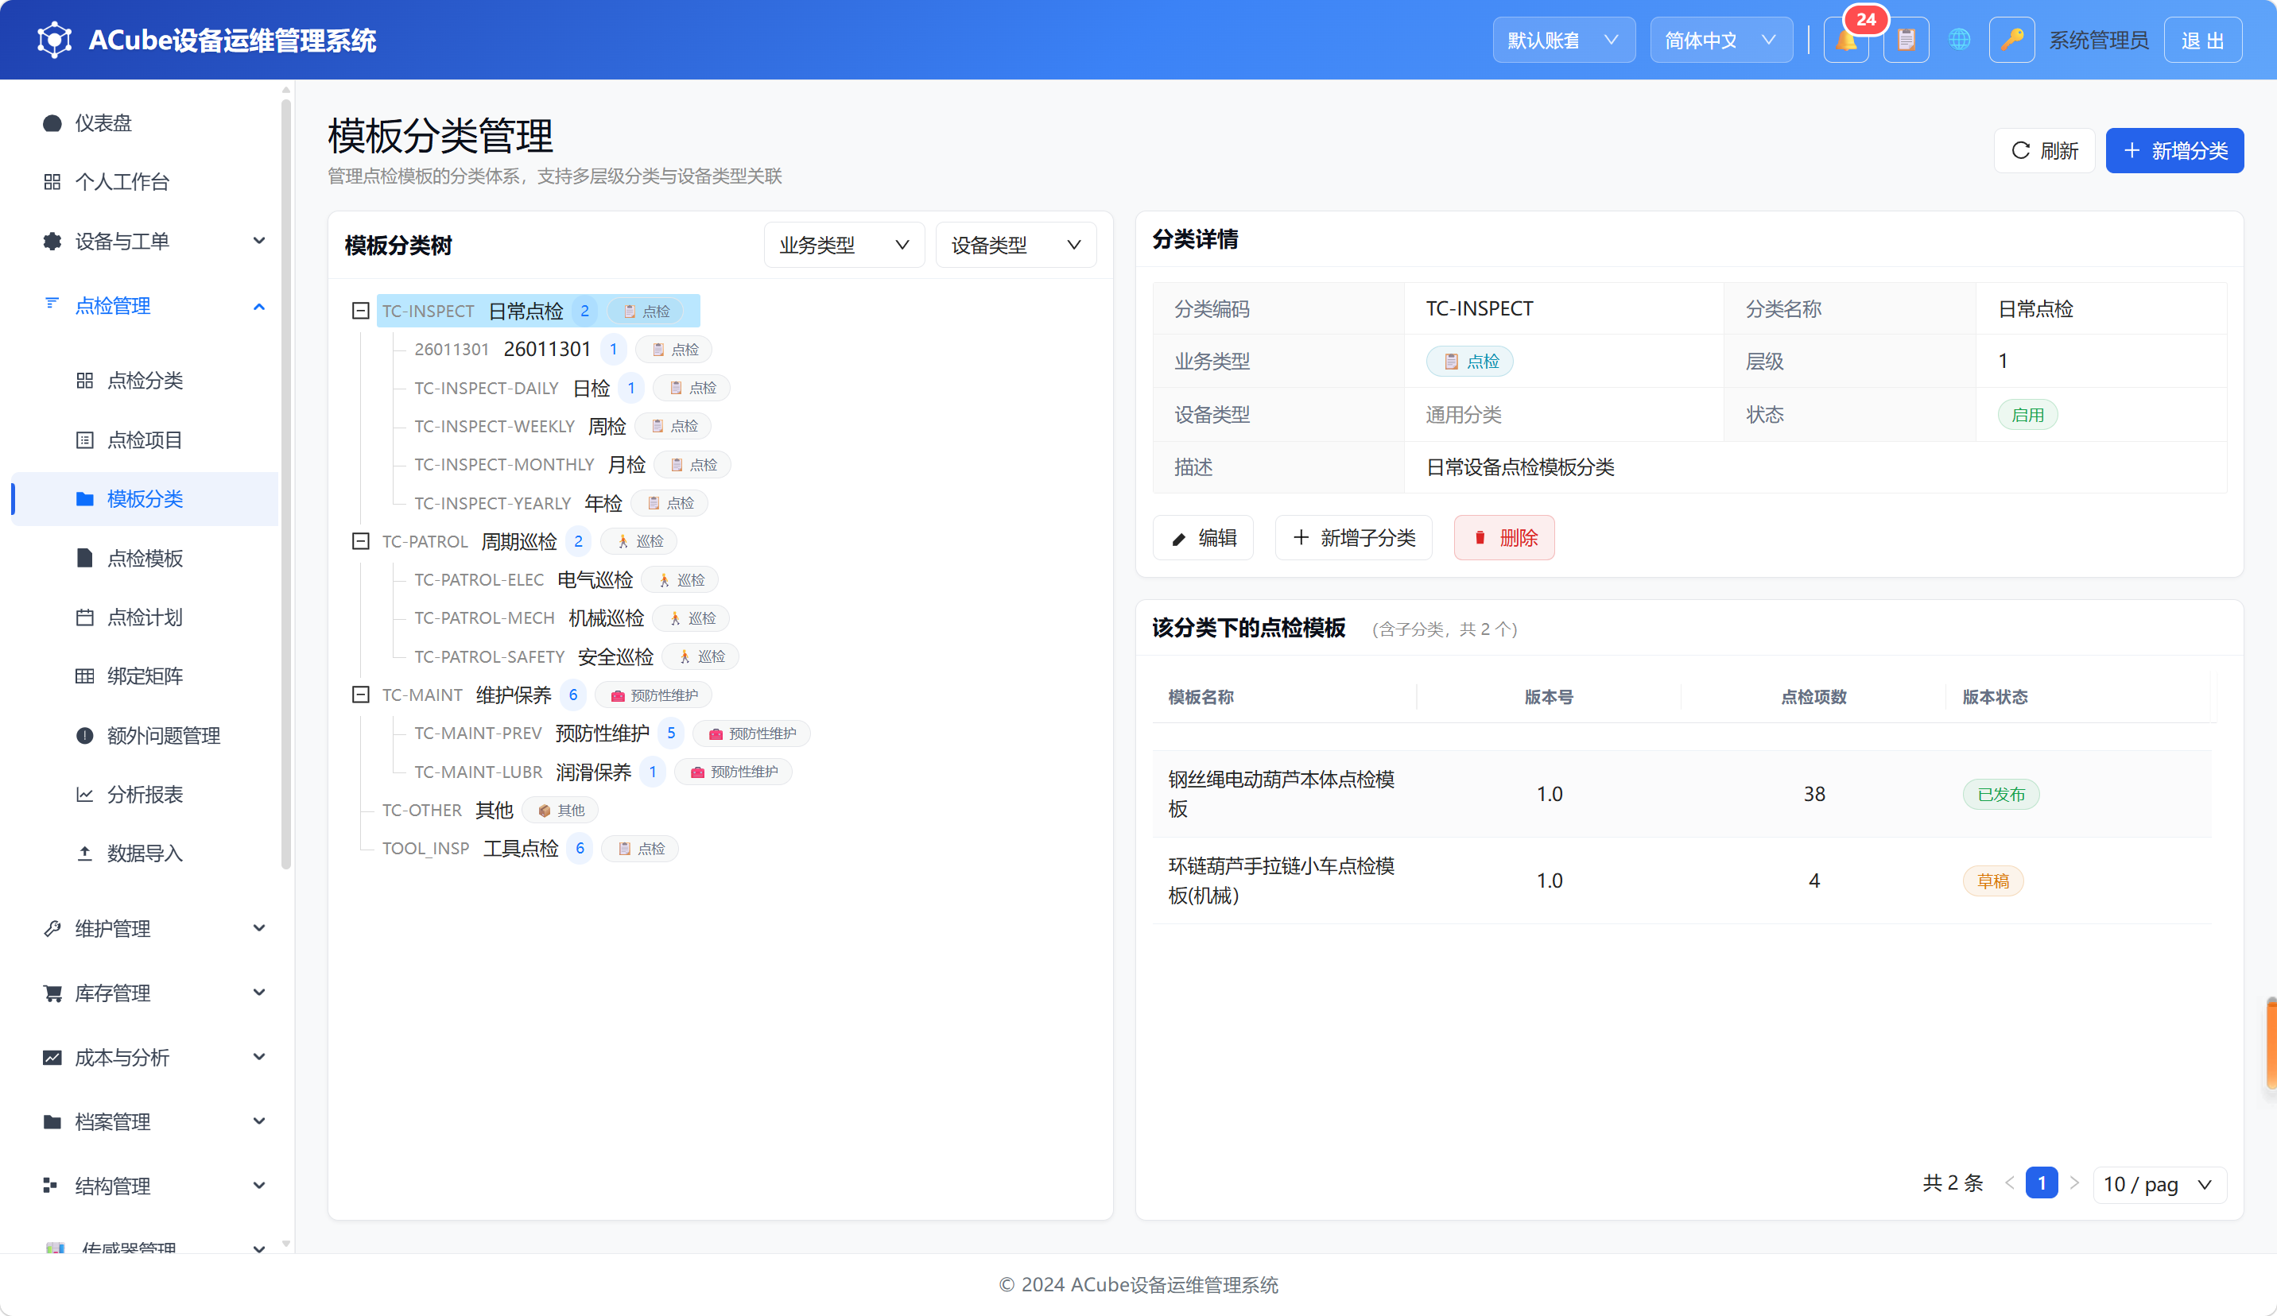The width and height of the screenshot is (2277, 1316).
Task: Click the globe icon in header
Action: pyautogui.click(x=1959, y=41)
